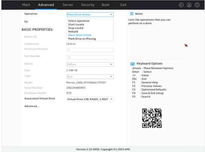
Task: Choose 'Select operation' from list
Action: coord(79,21)
